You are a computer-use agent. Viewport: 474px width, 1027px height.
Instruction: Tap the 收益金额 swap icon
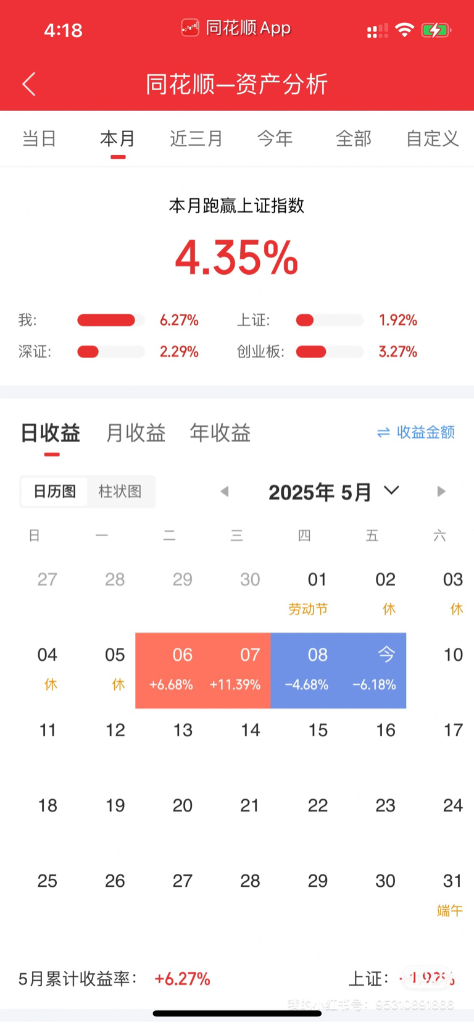click(383, 432)
